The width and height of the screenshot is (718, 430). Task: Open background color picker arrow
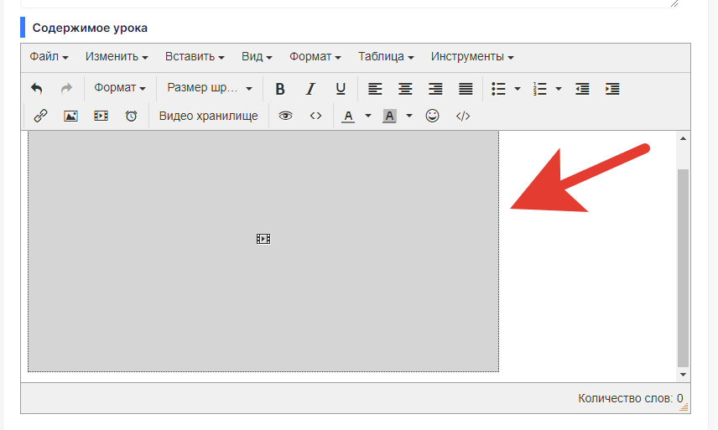coord(409,116)
